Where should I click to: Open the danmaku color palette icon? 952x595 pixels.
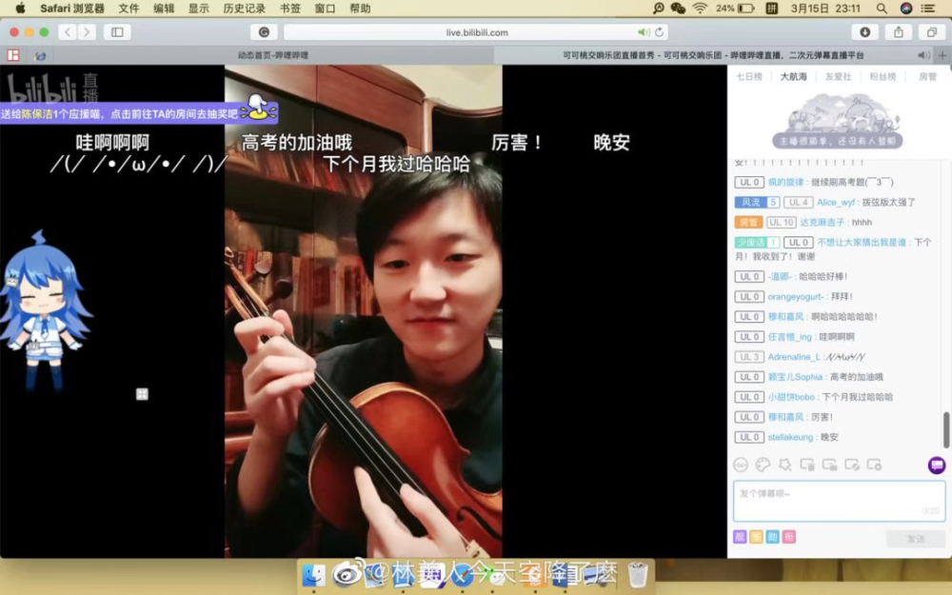(763, 465)
